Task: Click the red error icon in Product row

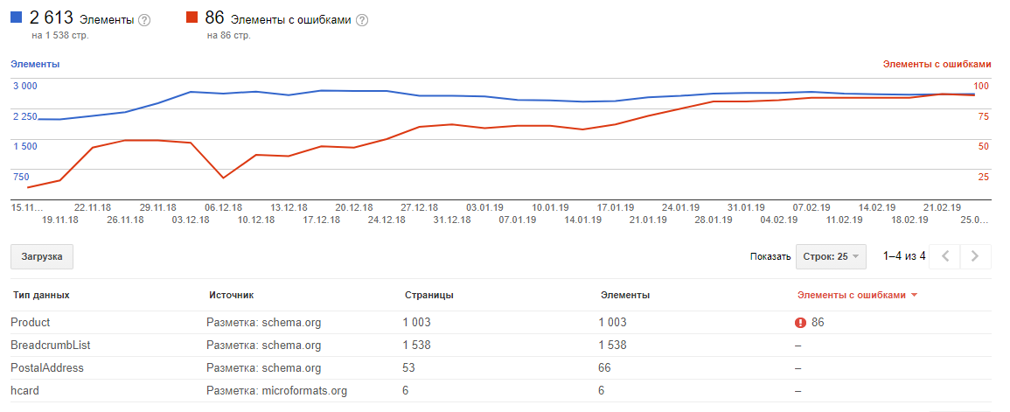Action: coord(800,323)
